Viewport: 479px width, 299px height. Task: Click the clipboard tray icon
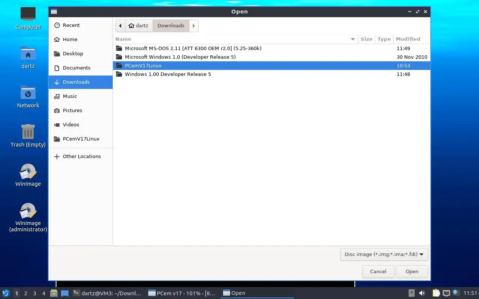tap(436, 293)
